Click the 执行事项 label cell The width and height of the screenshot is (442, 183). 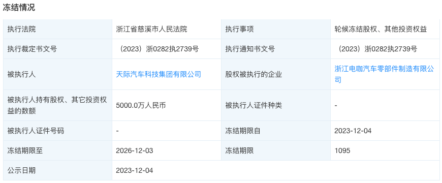click(x=276, y=29)
